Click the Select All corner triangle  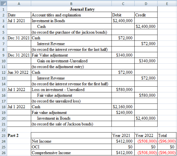pyautogui.click(x=3, y=3)
